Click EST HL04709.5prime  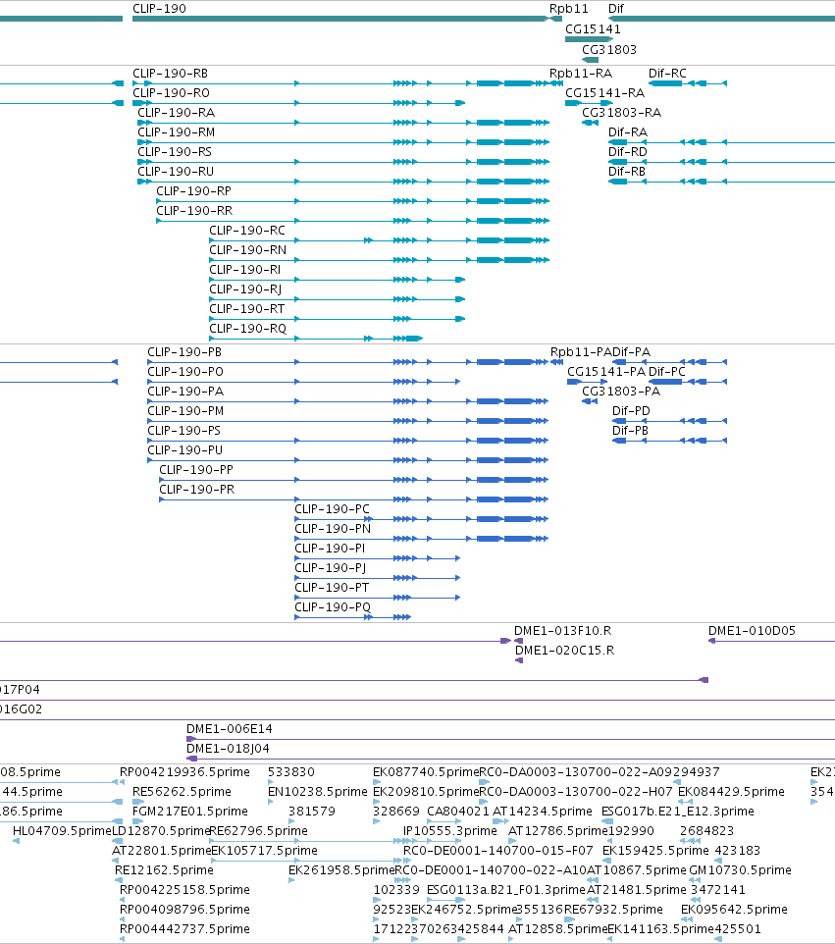[62, 831]
